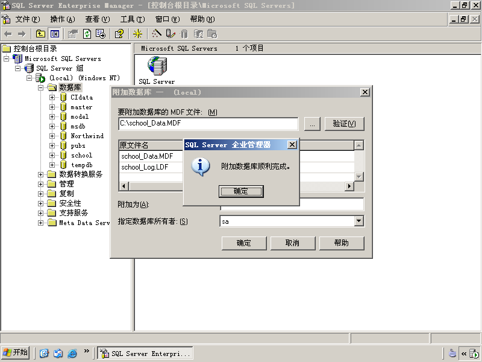This screenshot has width=482, height=362.
Task: Open the 窗口(W) menu
Action: point(167,19)
